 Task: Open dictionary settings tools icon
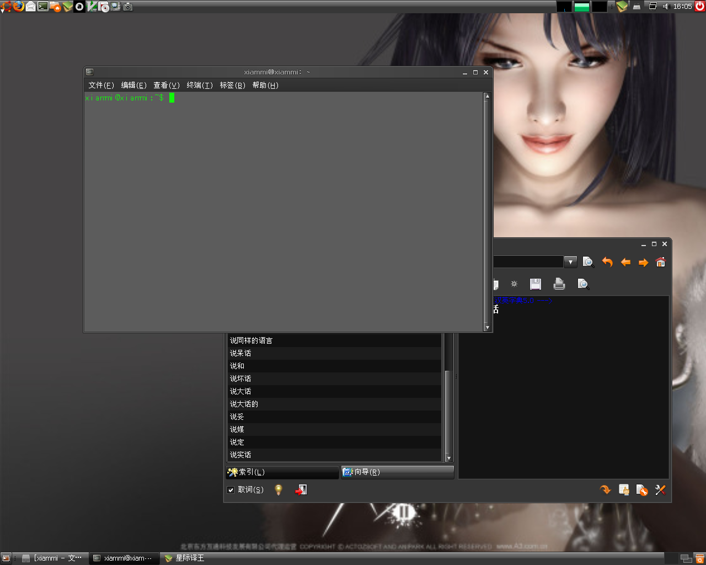[x=660, y=490]
